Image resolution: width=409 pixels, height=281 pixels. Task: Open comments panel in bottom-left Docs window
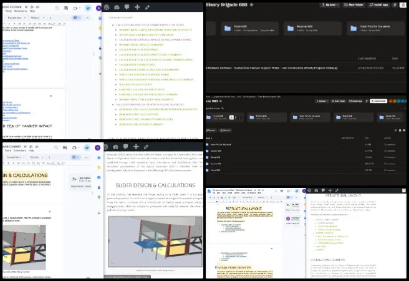pyautogui.click(x=65, y=147)
